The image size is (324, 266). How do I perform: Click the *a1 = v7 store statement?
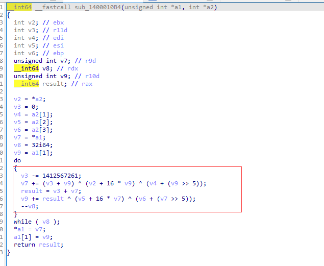click(x=28, y=229)
